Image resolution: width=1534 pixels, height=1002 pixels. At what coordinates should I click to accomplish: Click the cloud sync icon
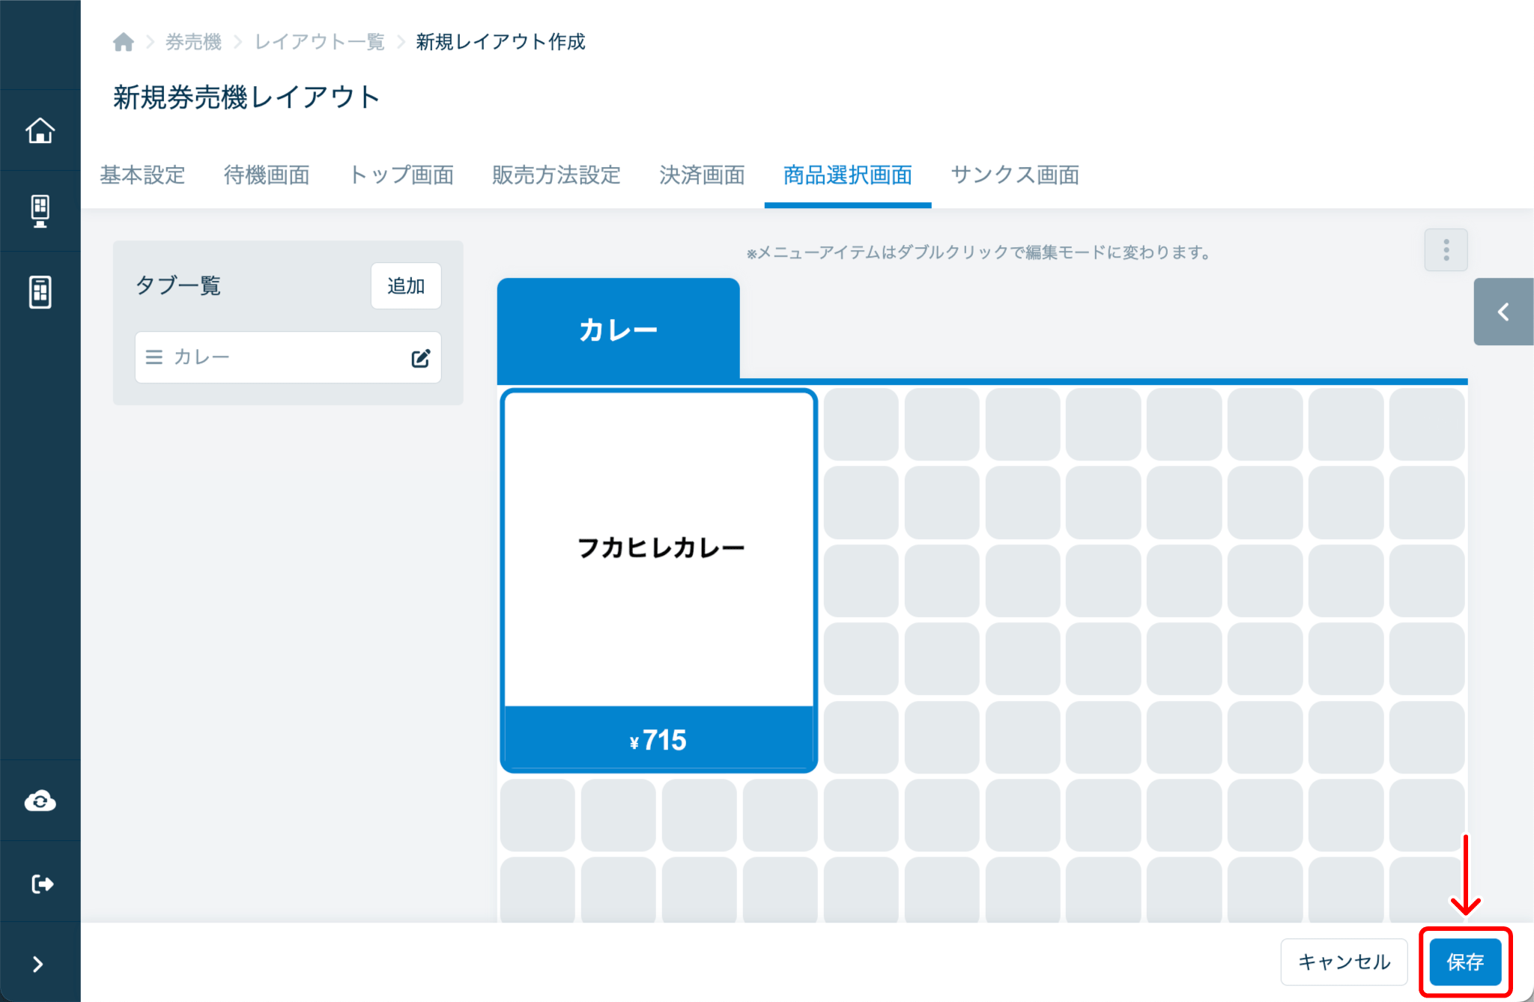[x=40, y=801]
